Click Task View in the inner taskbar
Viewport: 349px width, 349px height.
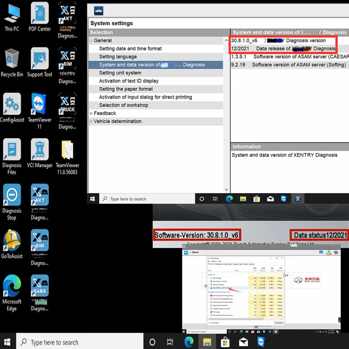pos(215,199)
